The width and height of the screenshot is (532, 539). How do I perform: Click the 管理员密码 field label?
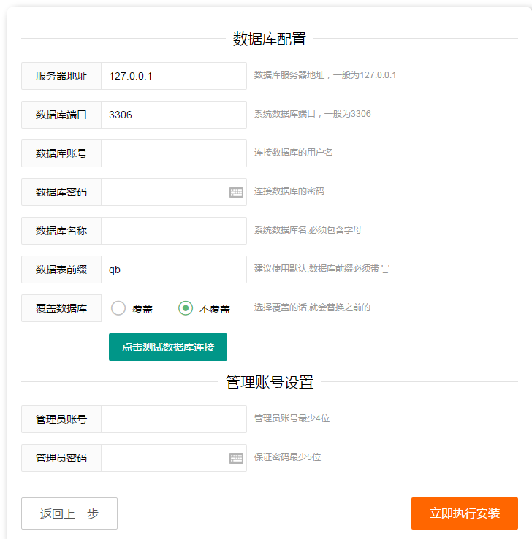pyautogui.click(x=61, y=458)
